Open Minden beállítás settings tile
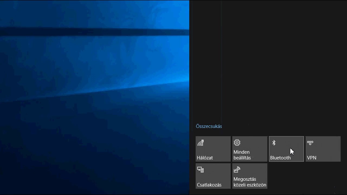This screenshot has width=347, height=195. click(250, 149)
